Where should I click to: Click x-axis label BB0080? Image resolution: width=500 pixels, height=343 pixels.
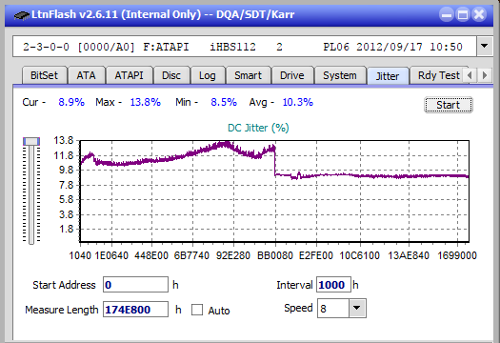[x=275, y=255]
